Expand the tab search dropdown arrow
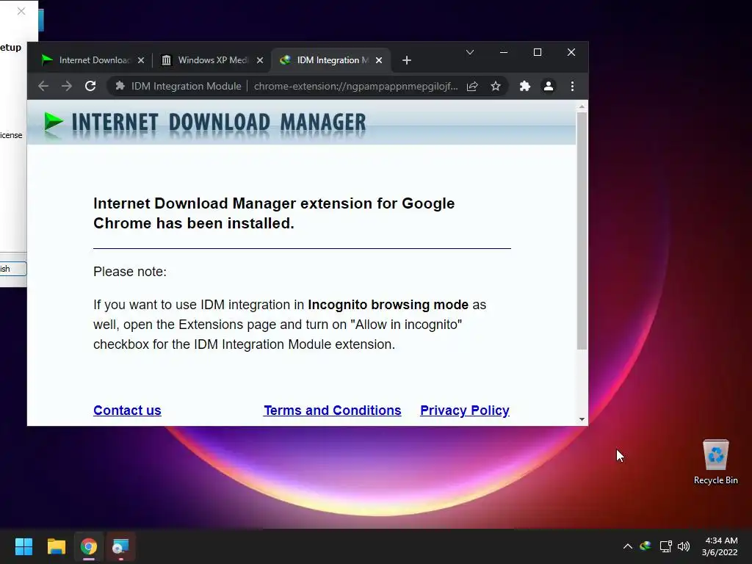Image resolution: width=752 pixels, height=564 pixels. [470, 52]
